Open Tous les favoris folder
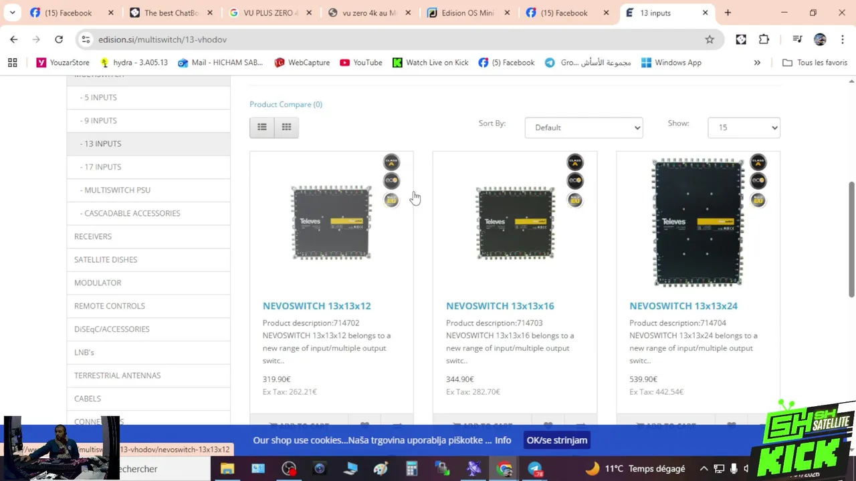856x481 pixels. coord(815,62)
